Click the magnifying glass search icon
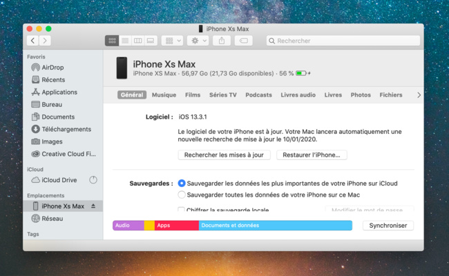The width and height of the screenshot is (449, 276). tap(271, 41)
